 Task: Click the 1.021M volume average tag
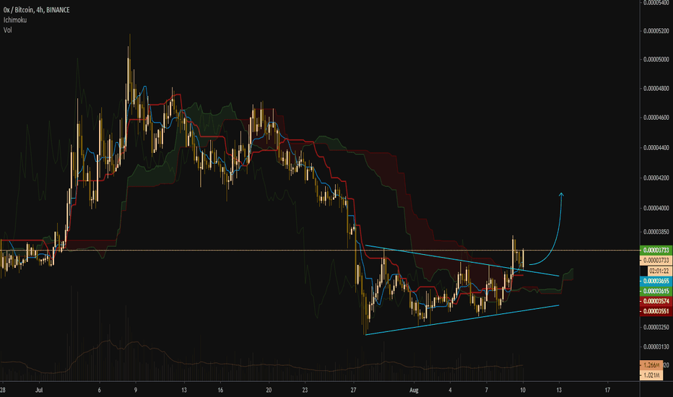[651, 375]
